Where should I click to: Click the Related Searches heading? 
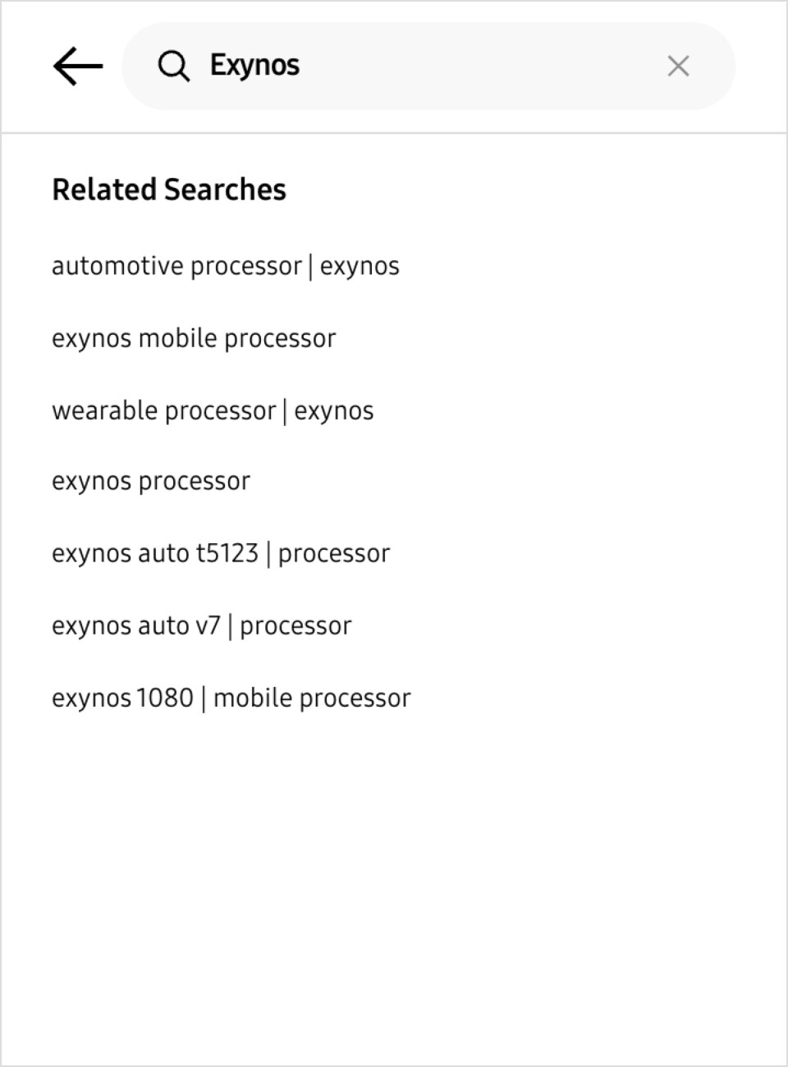click(x=169, y=190)
